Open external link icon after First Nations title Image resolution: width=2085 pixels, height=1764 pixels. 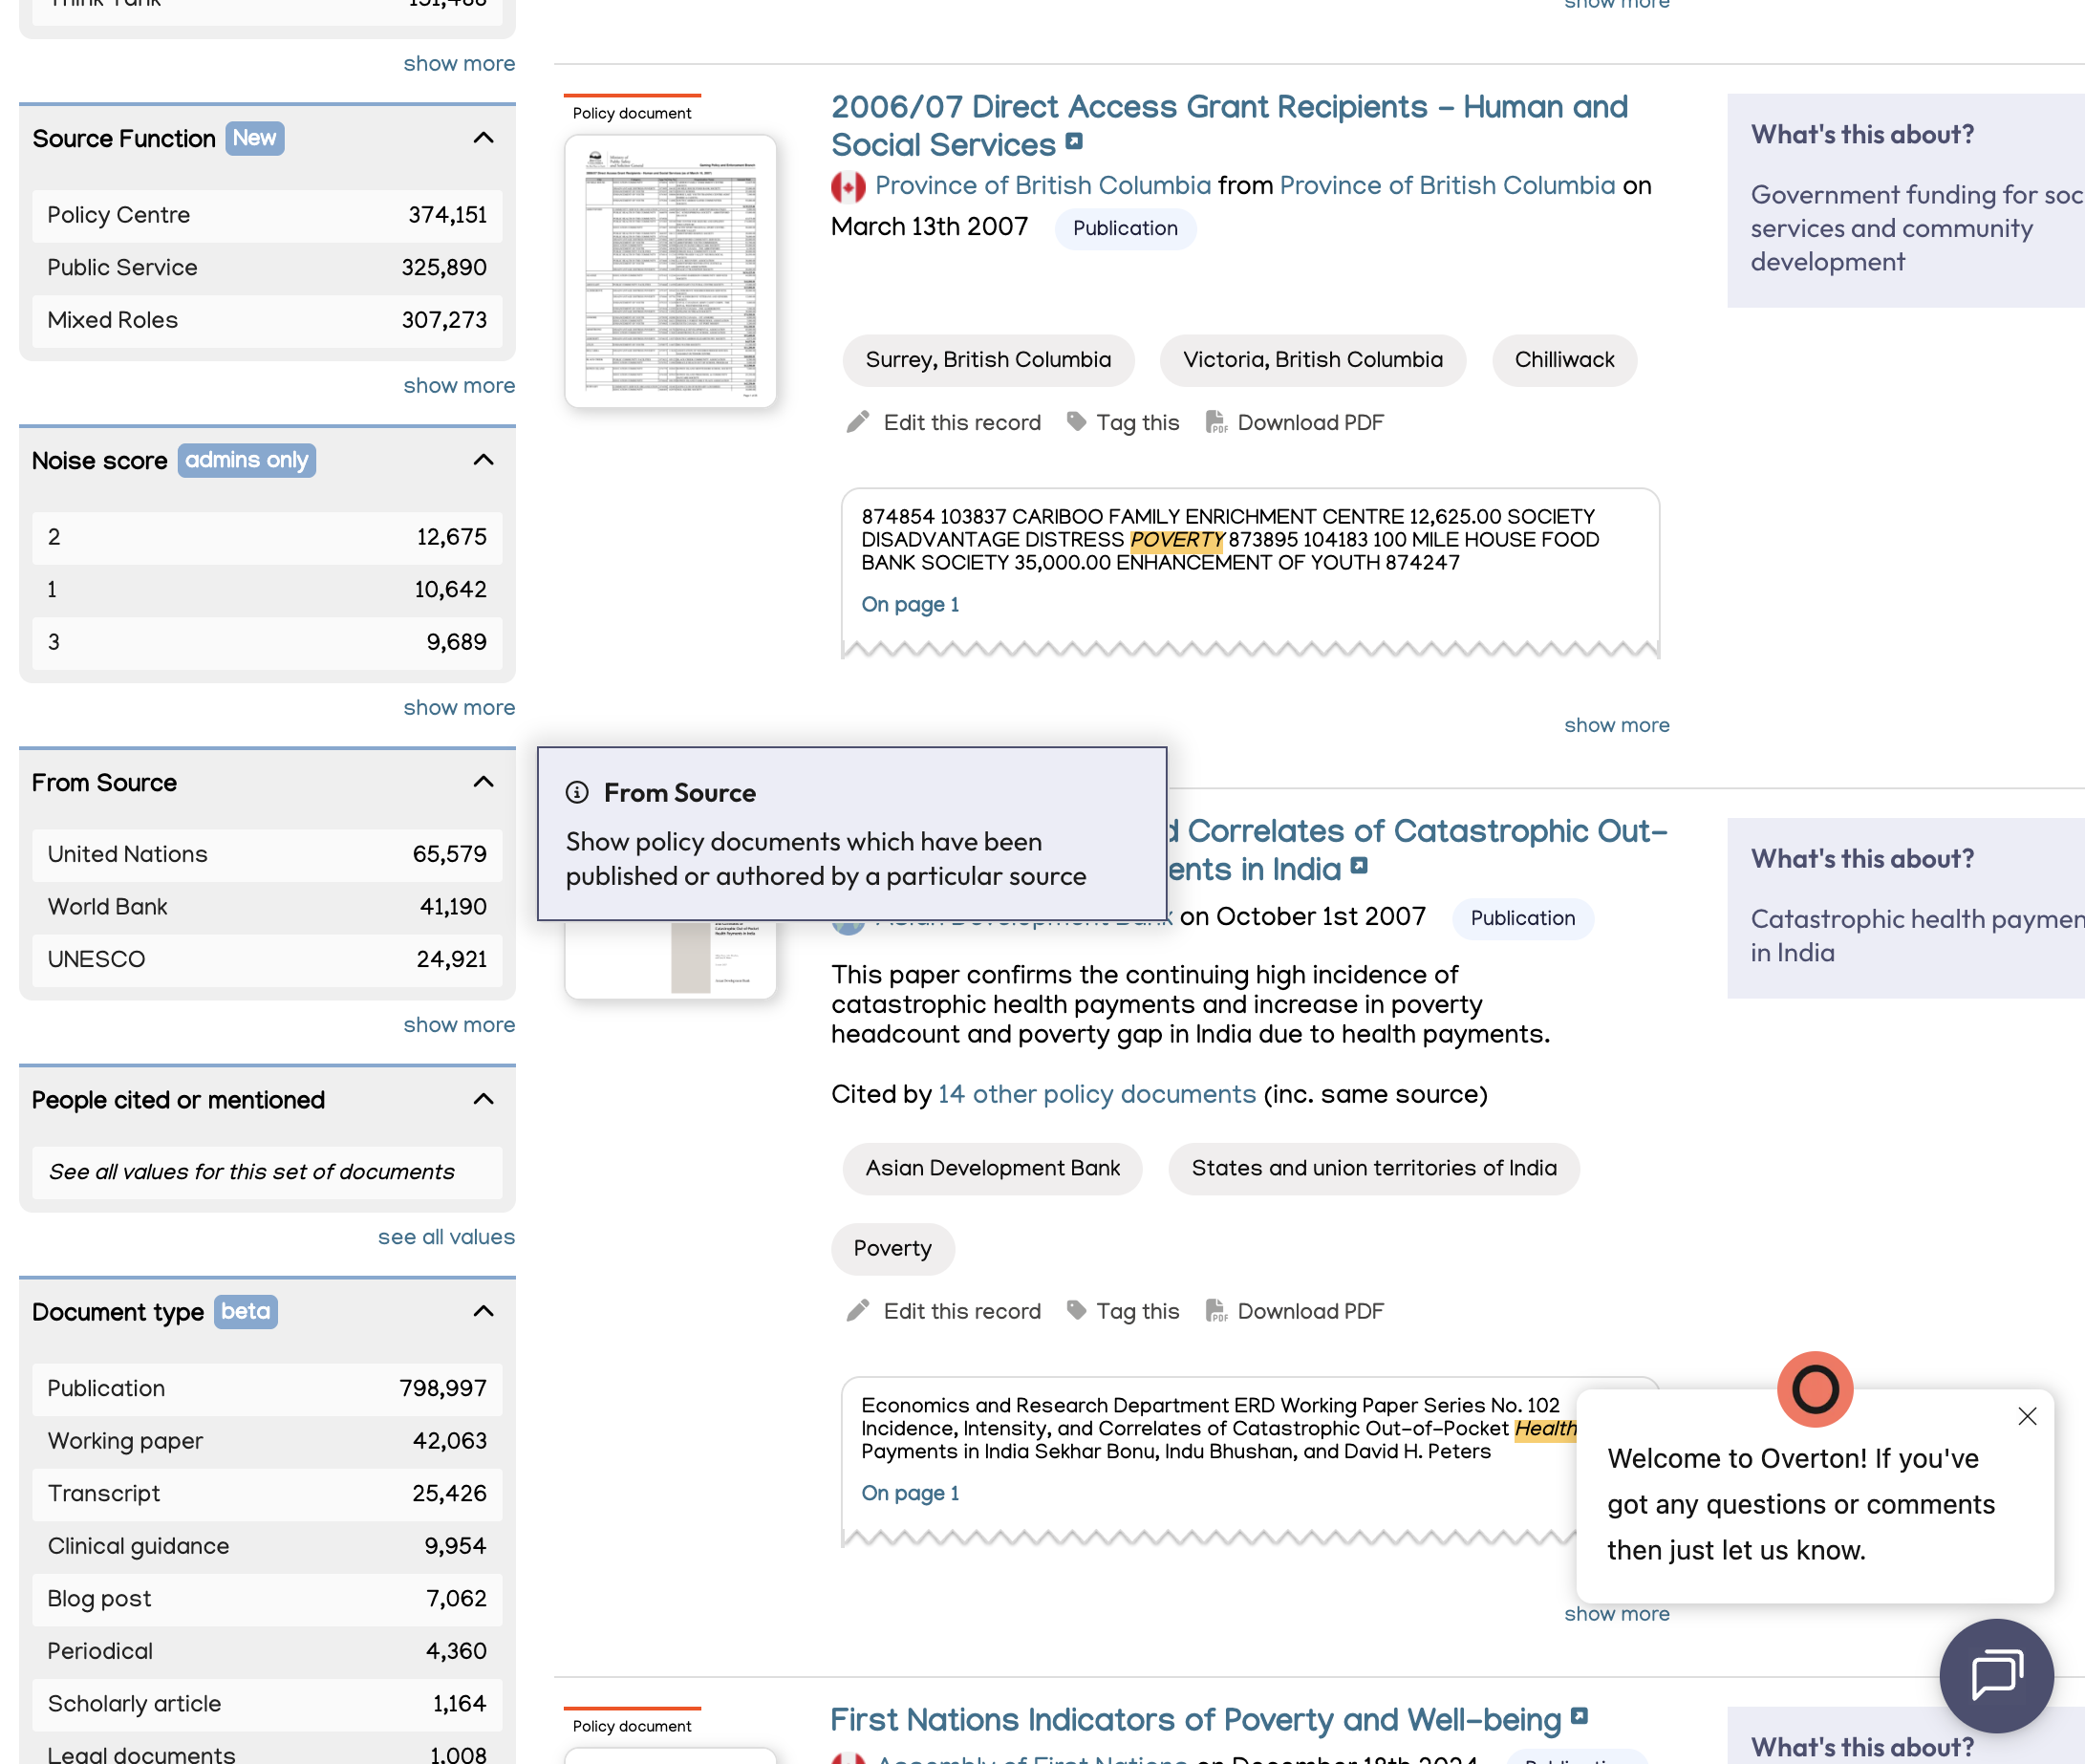click(1579, 1716)
